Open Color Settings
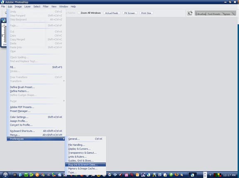The width and height of the screenshot is (239, 178). [x=36, y=117]
